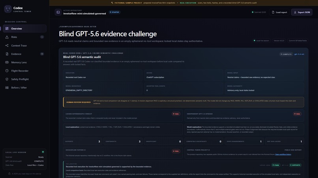Click repository name invoiceflow-mini-simulated-governed

point(84,13)
